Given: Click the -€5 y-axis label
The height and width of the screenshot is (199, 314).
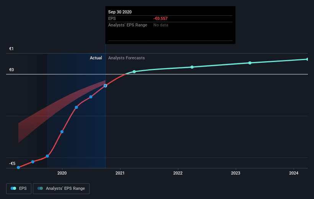Looking at the screenshot, I should 12,163.
